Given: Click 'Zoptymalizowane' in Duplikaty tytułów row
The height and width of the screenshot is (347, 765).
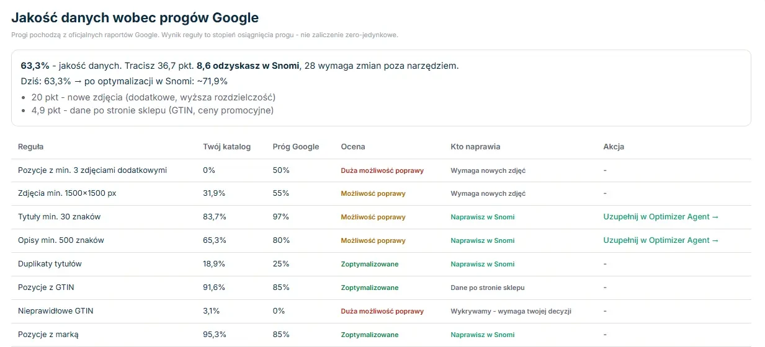Looking at the screenshot, I should (x=370, y=264).
